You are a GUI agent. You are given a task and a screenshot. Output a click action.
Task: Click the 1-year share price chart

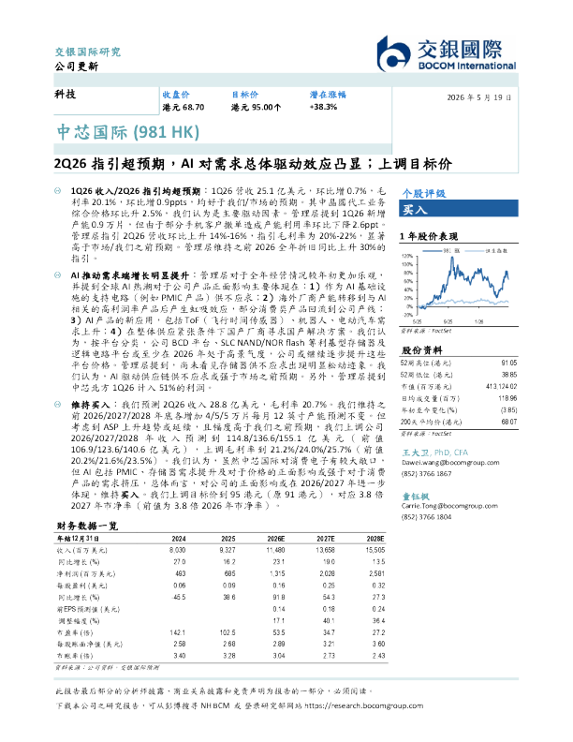click(455, 286)
